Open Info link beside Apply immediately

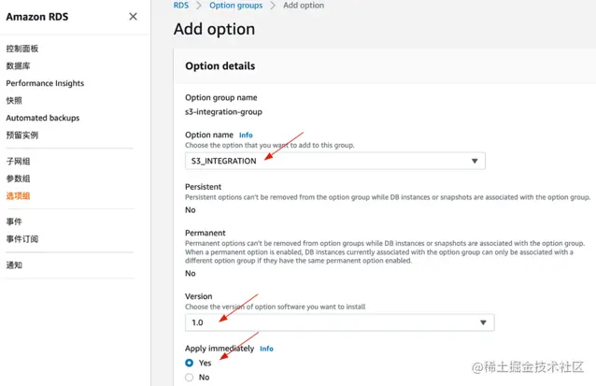click(x=266, y=349)
